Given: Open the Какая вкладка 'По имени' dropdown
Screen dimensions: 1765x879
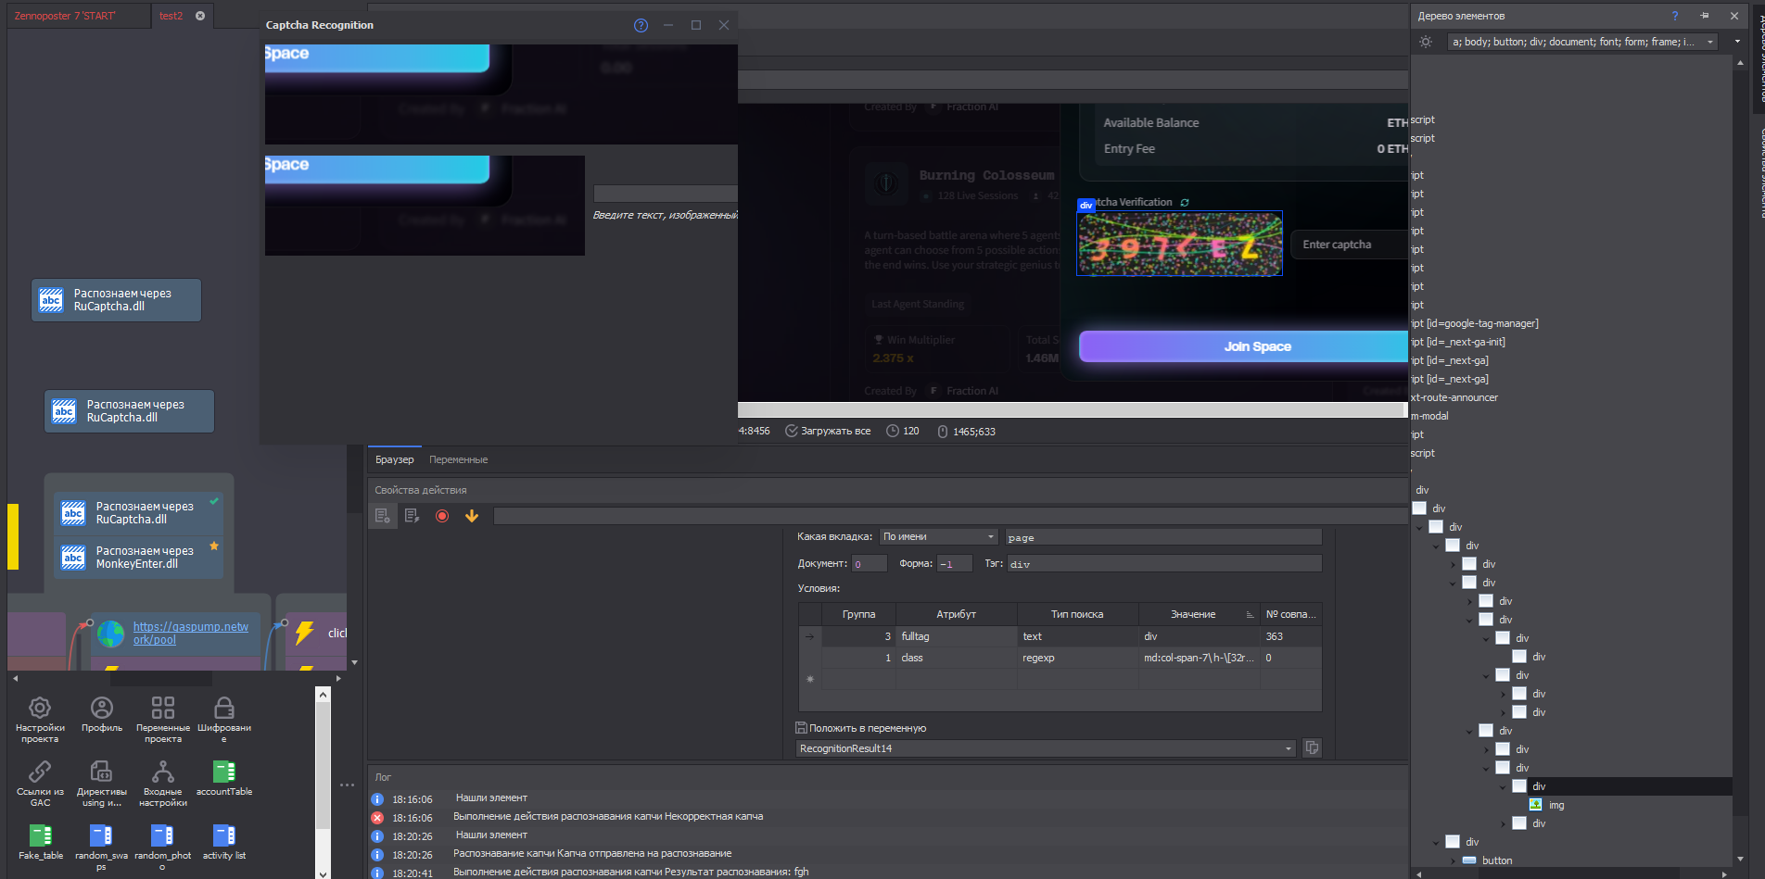Looking at the screenshot, I should coord(938,536).
